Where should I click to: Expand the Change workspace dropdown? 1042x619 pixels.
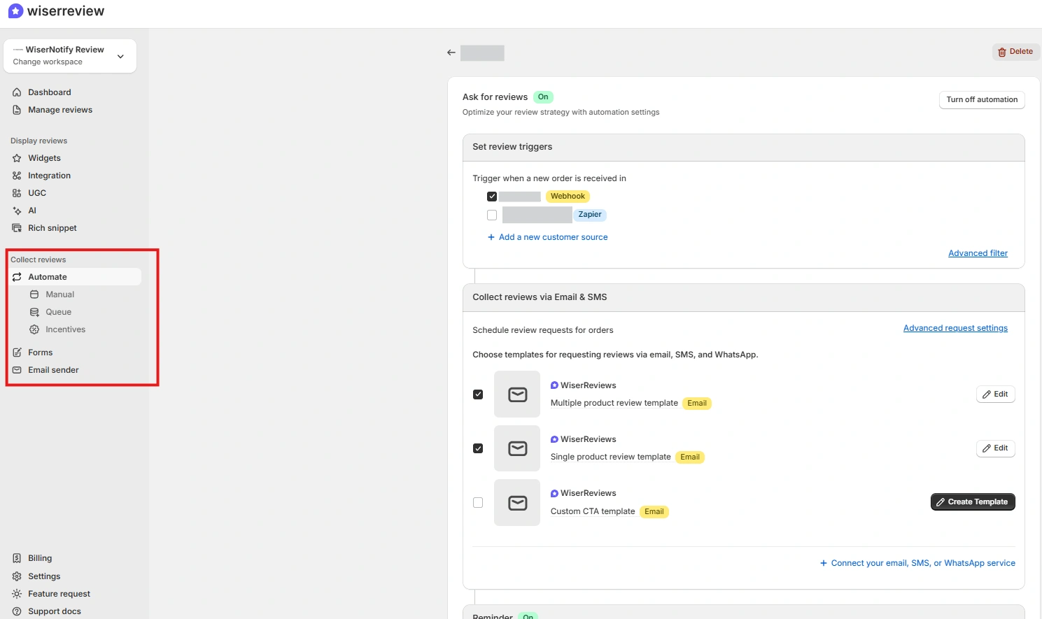[x=120, y=56]
